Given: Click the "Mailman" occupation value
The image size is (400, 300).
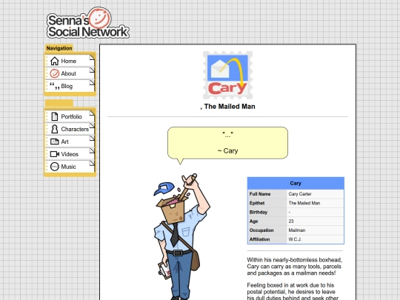Looking at the screenshot, I should 297,230.
